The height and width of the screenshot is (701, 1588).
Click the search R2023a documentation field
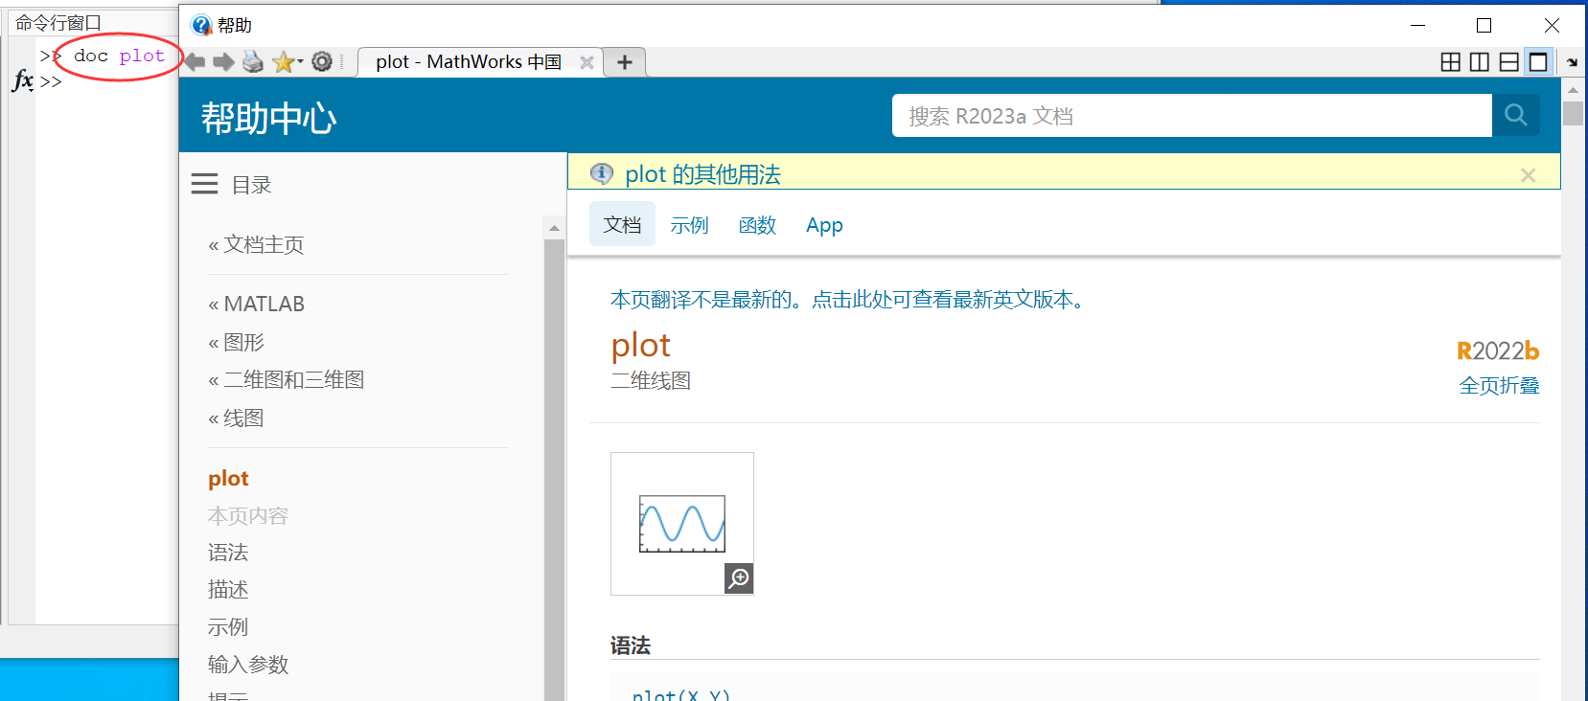[1191, 116]
